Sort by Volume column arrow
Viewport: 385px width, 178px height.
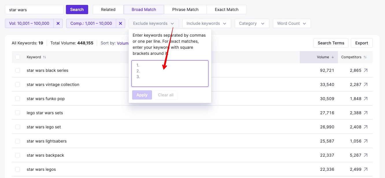pos(333,57)
